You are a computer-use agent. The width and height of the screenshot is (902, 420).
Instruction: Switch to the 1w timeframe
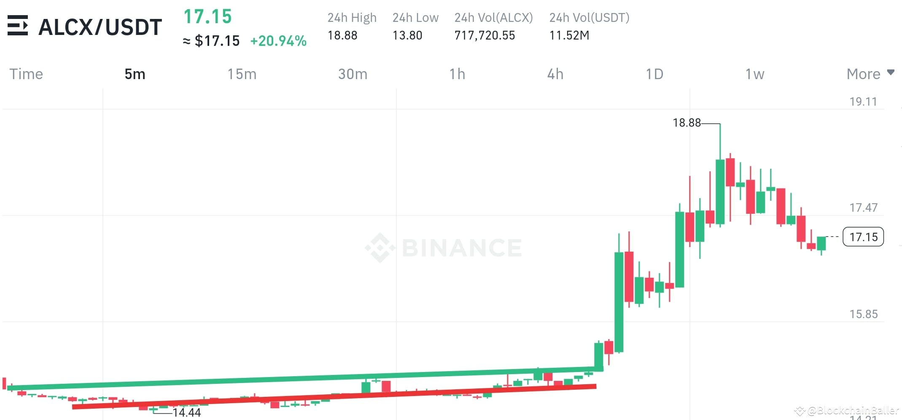(755, 74)
